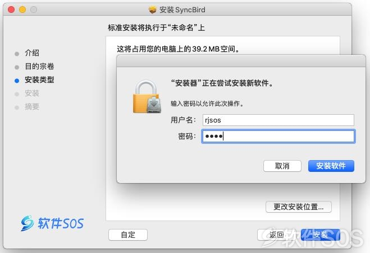Screen dimensions: 370x253
Task: Focus the 密码 password field
Action: pyautogui.click(x=278, y=136)
